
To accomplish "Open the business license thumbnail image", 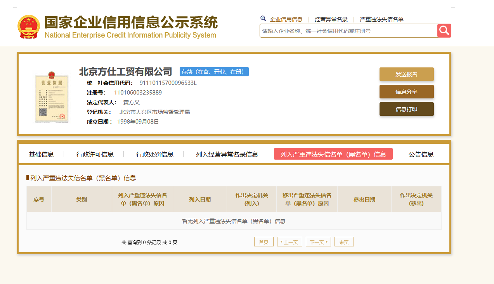I will coord(51,97).
